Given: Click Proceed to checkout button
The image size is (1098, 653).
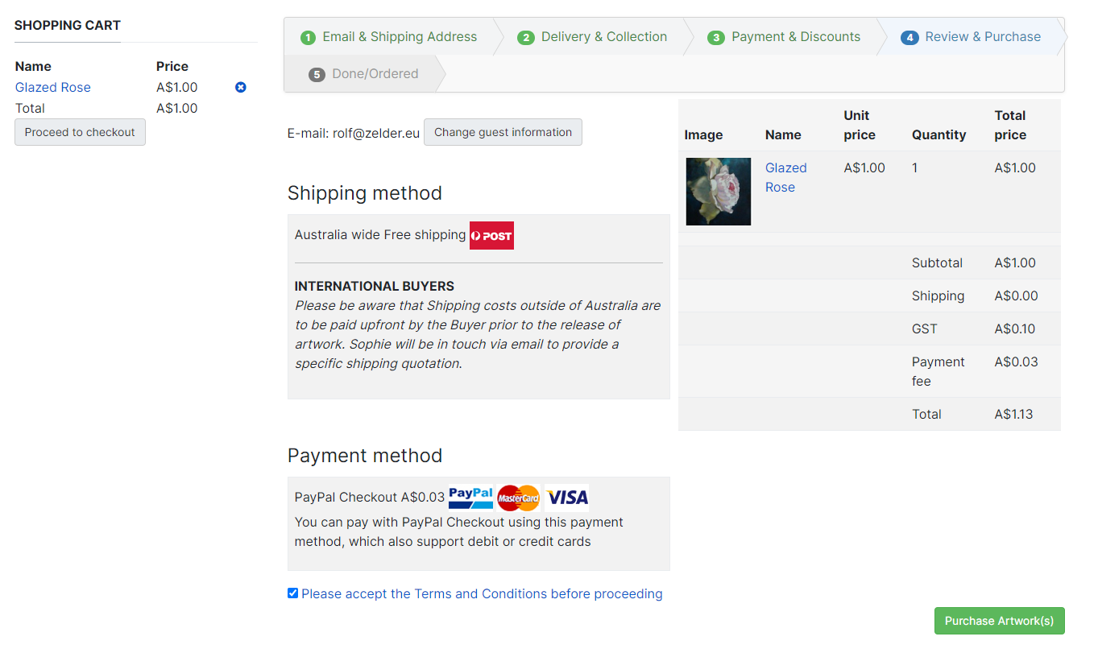Looking at the screenshot, I should click(80, 132).
